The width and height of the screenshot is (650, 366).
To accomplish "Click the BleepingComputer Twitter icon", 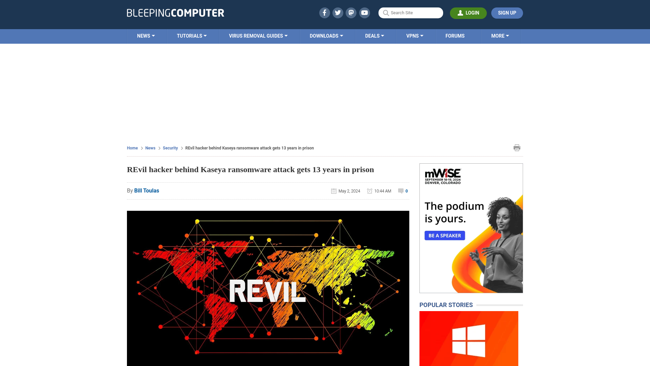I will point(338,13).
